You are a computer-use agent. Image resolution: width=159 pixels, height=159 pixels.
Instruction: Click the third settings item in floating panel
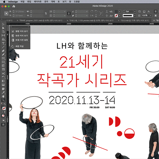tap(20, 40)
